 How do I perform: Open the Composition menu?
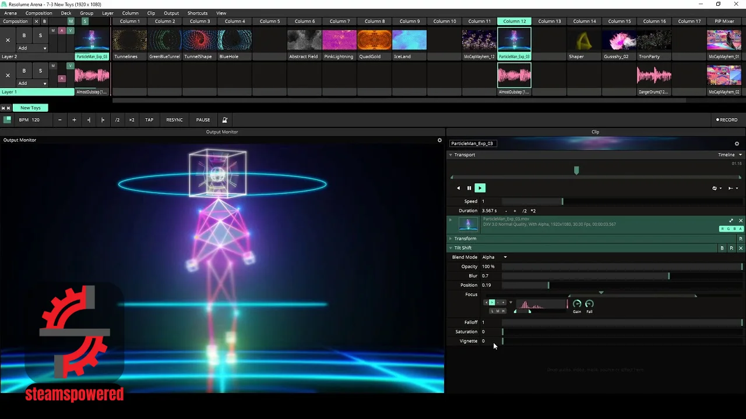[x=38, y=13]
